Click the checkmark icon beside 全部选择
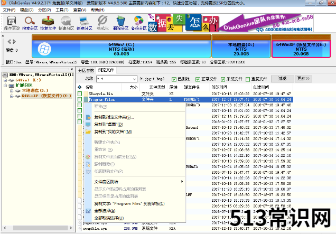 coord(88,211)
